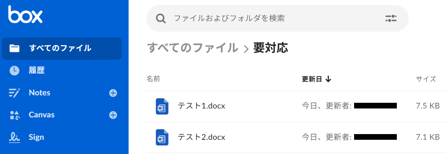The height and width of the screenshot is (154, 446).
Task: Click the テスト2.docx Word file icon
Action: (162, 137)
